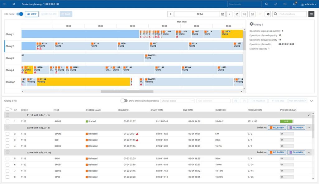This screenshot has width=319, height=184.
Task: Click the zoom magnifier icon in toolbar
Action: 245,14
